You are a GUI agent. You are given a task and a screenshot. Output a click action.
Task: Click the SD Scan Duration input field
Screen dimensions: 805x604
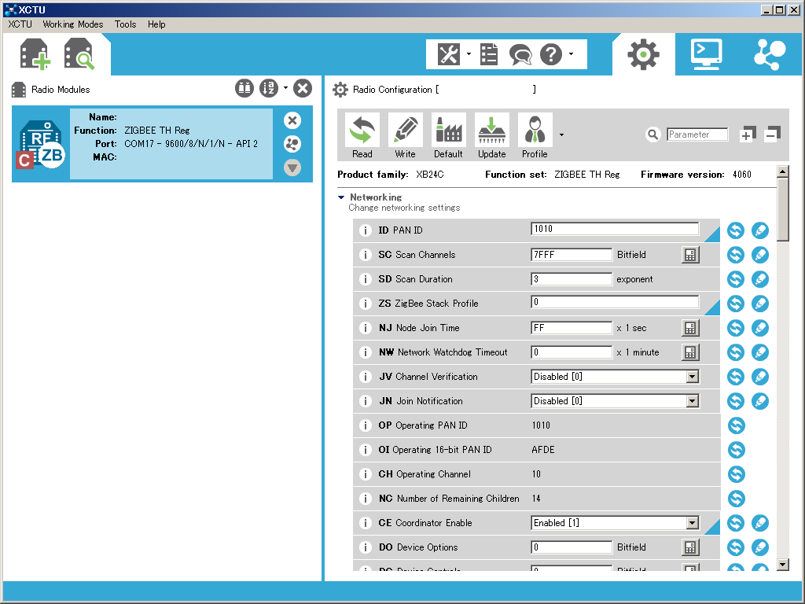(572, 279)
